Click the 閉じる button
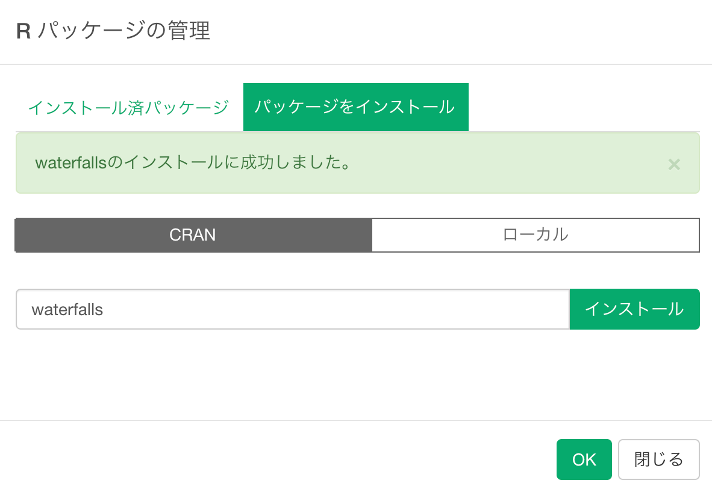Screen dimensions: 712x492 click(x=658, y=460)
